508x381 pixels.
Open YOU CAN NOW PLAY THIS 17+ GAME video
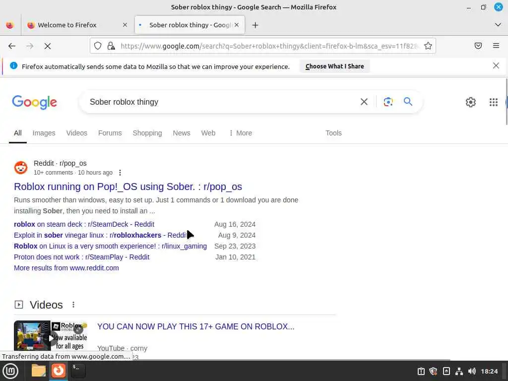pyautogui.click(x=195, y=326)
